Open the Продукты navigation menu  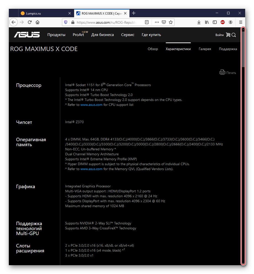click(57, 35)
